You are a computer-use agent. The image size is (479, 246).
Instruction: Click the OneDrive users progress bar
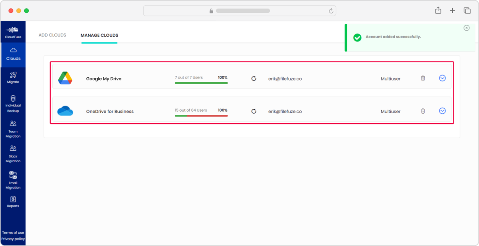pyautogui.click(x=201, y=116)
